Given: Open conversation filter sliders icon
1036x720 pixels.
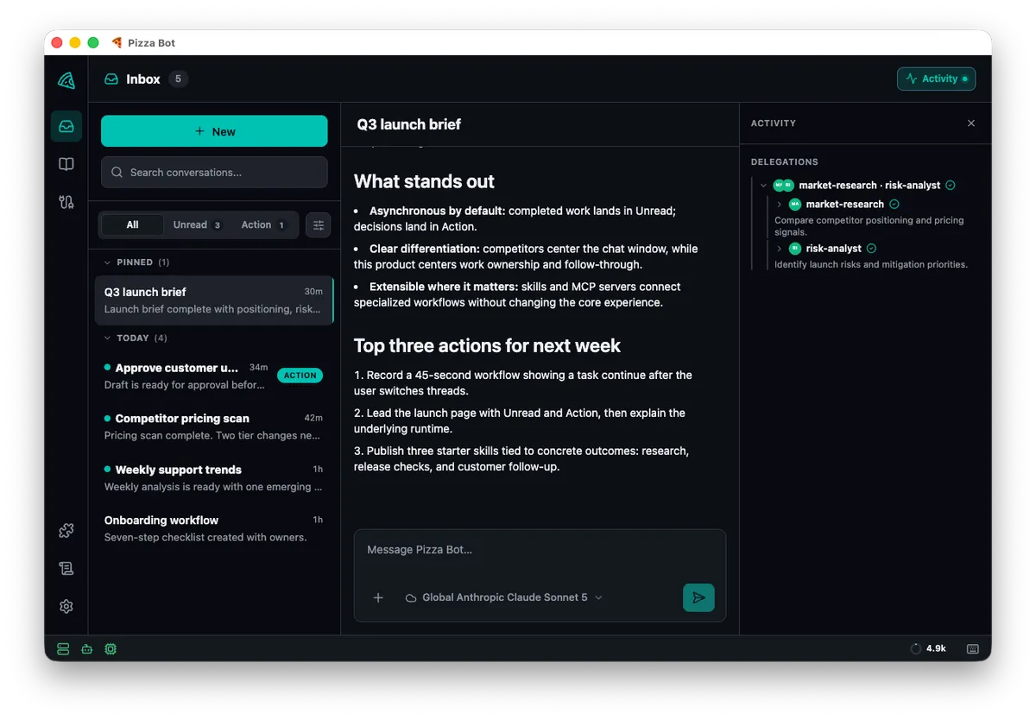Looking at the screenshot, I should pos(319,224).
